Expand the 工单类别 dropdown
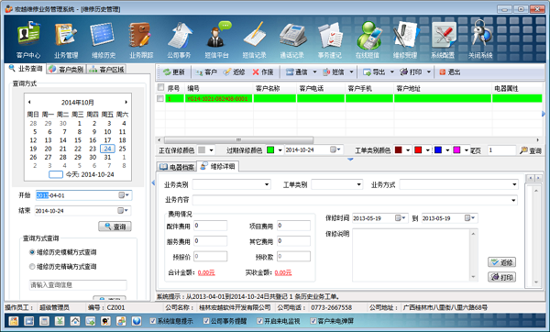This screenshot has width=550, height=332. pyautogui.click(x=358, y=184)
